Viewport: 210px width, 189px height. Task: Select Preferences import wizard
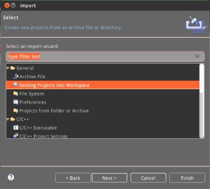(103, 102)
